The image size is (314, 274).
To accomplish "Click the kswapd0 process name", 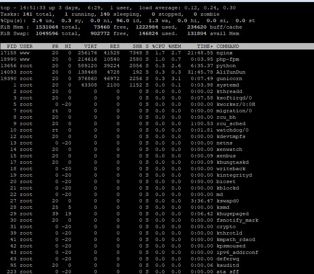I will (x=227, y=201).
